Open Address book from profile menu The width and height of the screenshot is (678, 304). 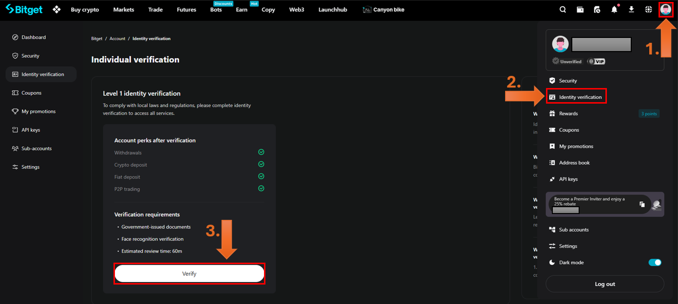(574, 163)
